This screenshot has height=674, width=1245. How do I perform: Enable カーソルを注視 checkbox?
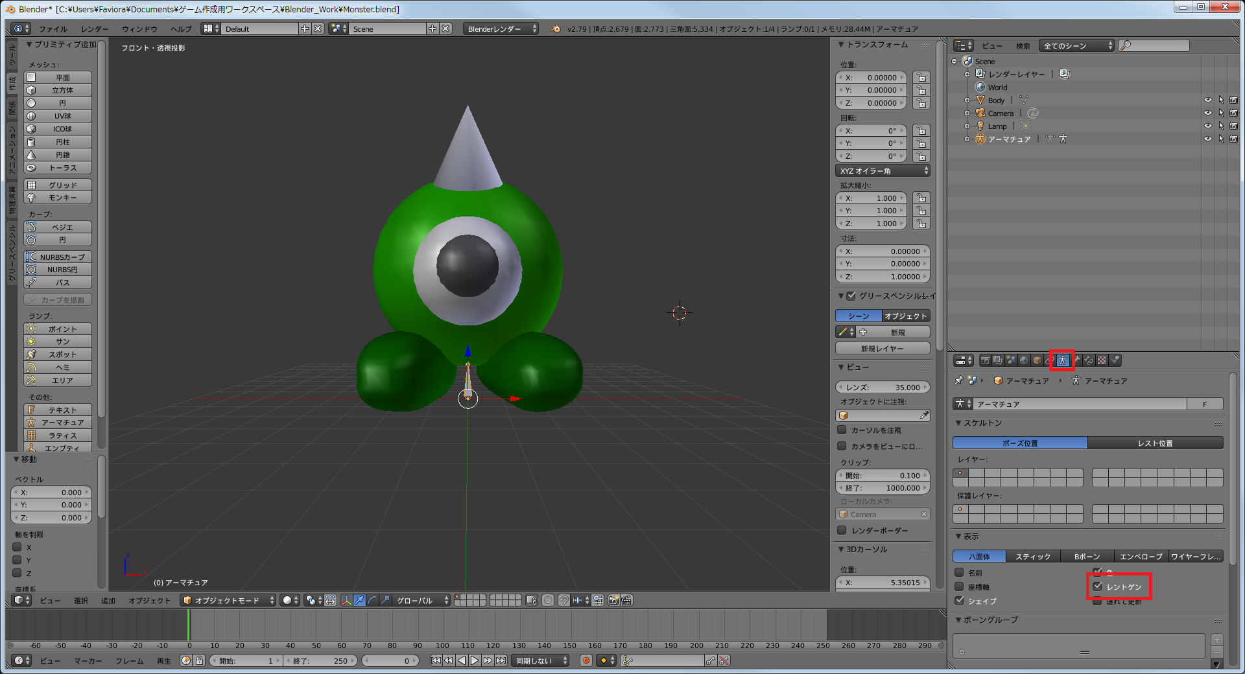pyautogui.click(x=842, y=430)
